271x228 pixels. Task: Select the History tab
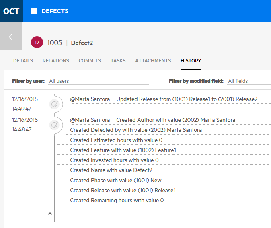pyautogui.click(x=191, y=61)
